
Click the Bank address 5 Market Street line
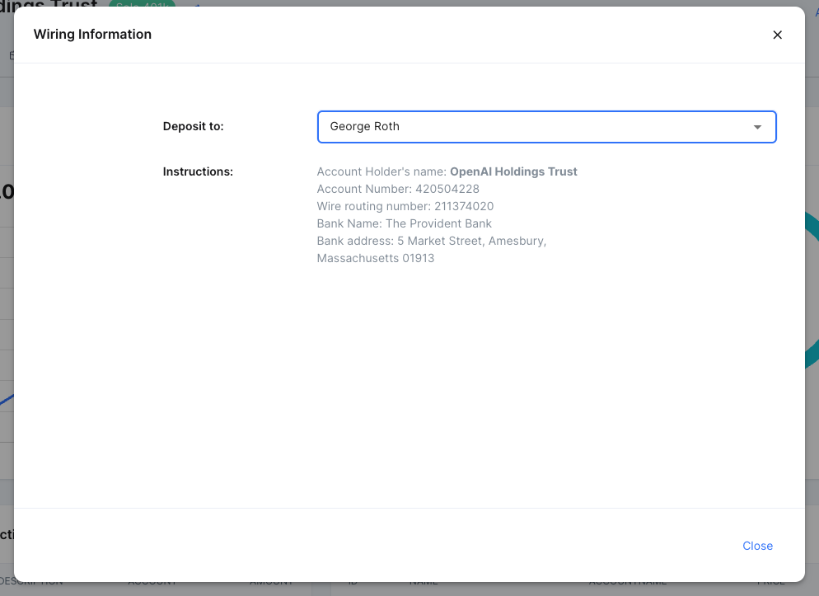pos(432,241)
